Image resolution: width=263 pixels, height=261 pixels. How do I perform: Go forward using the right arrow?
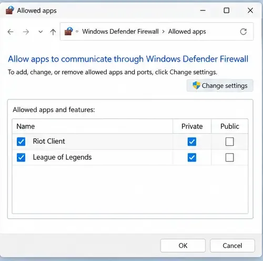[x=26, y=32]
